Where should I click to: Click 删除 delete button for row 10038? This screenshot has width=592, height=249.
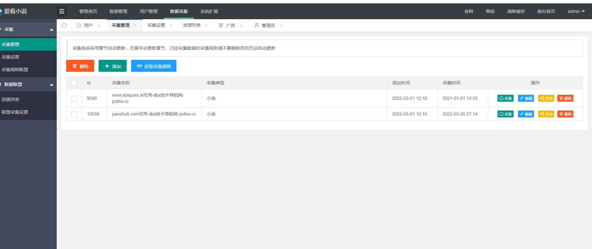tap(565, 114)
